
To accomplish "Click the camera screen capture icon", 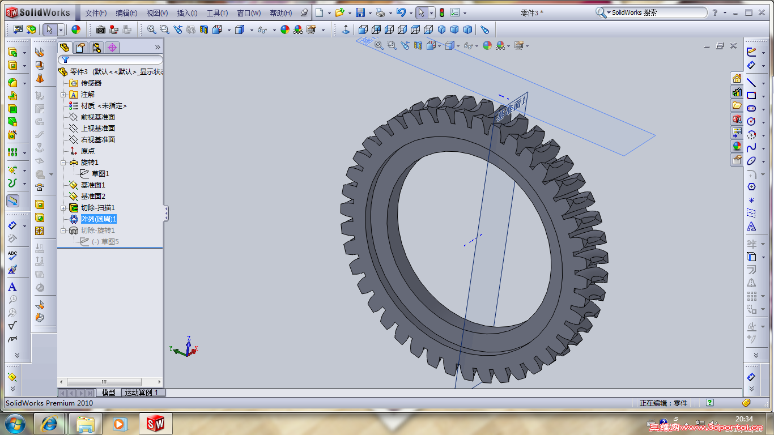I will pyautogui.click(x=101, y=29).
